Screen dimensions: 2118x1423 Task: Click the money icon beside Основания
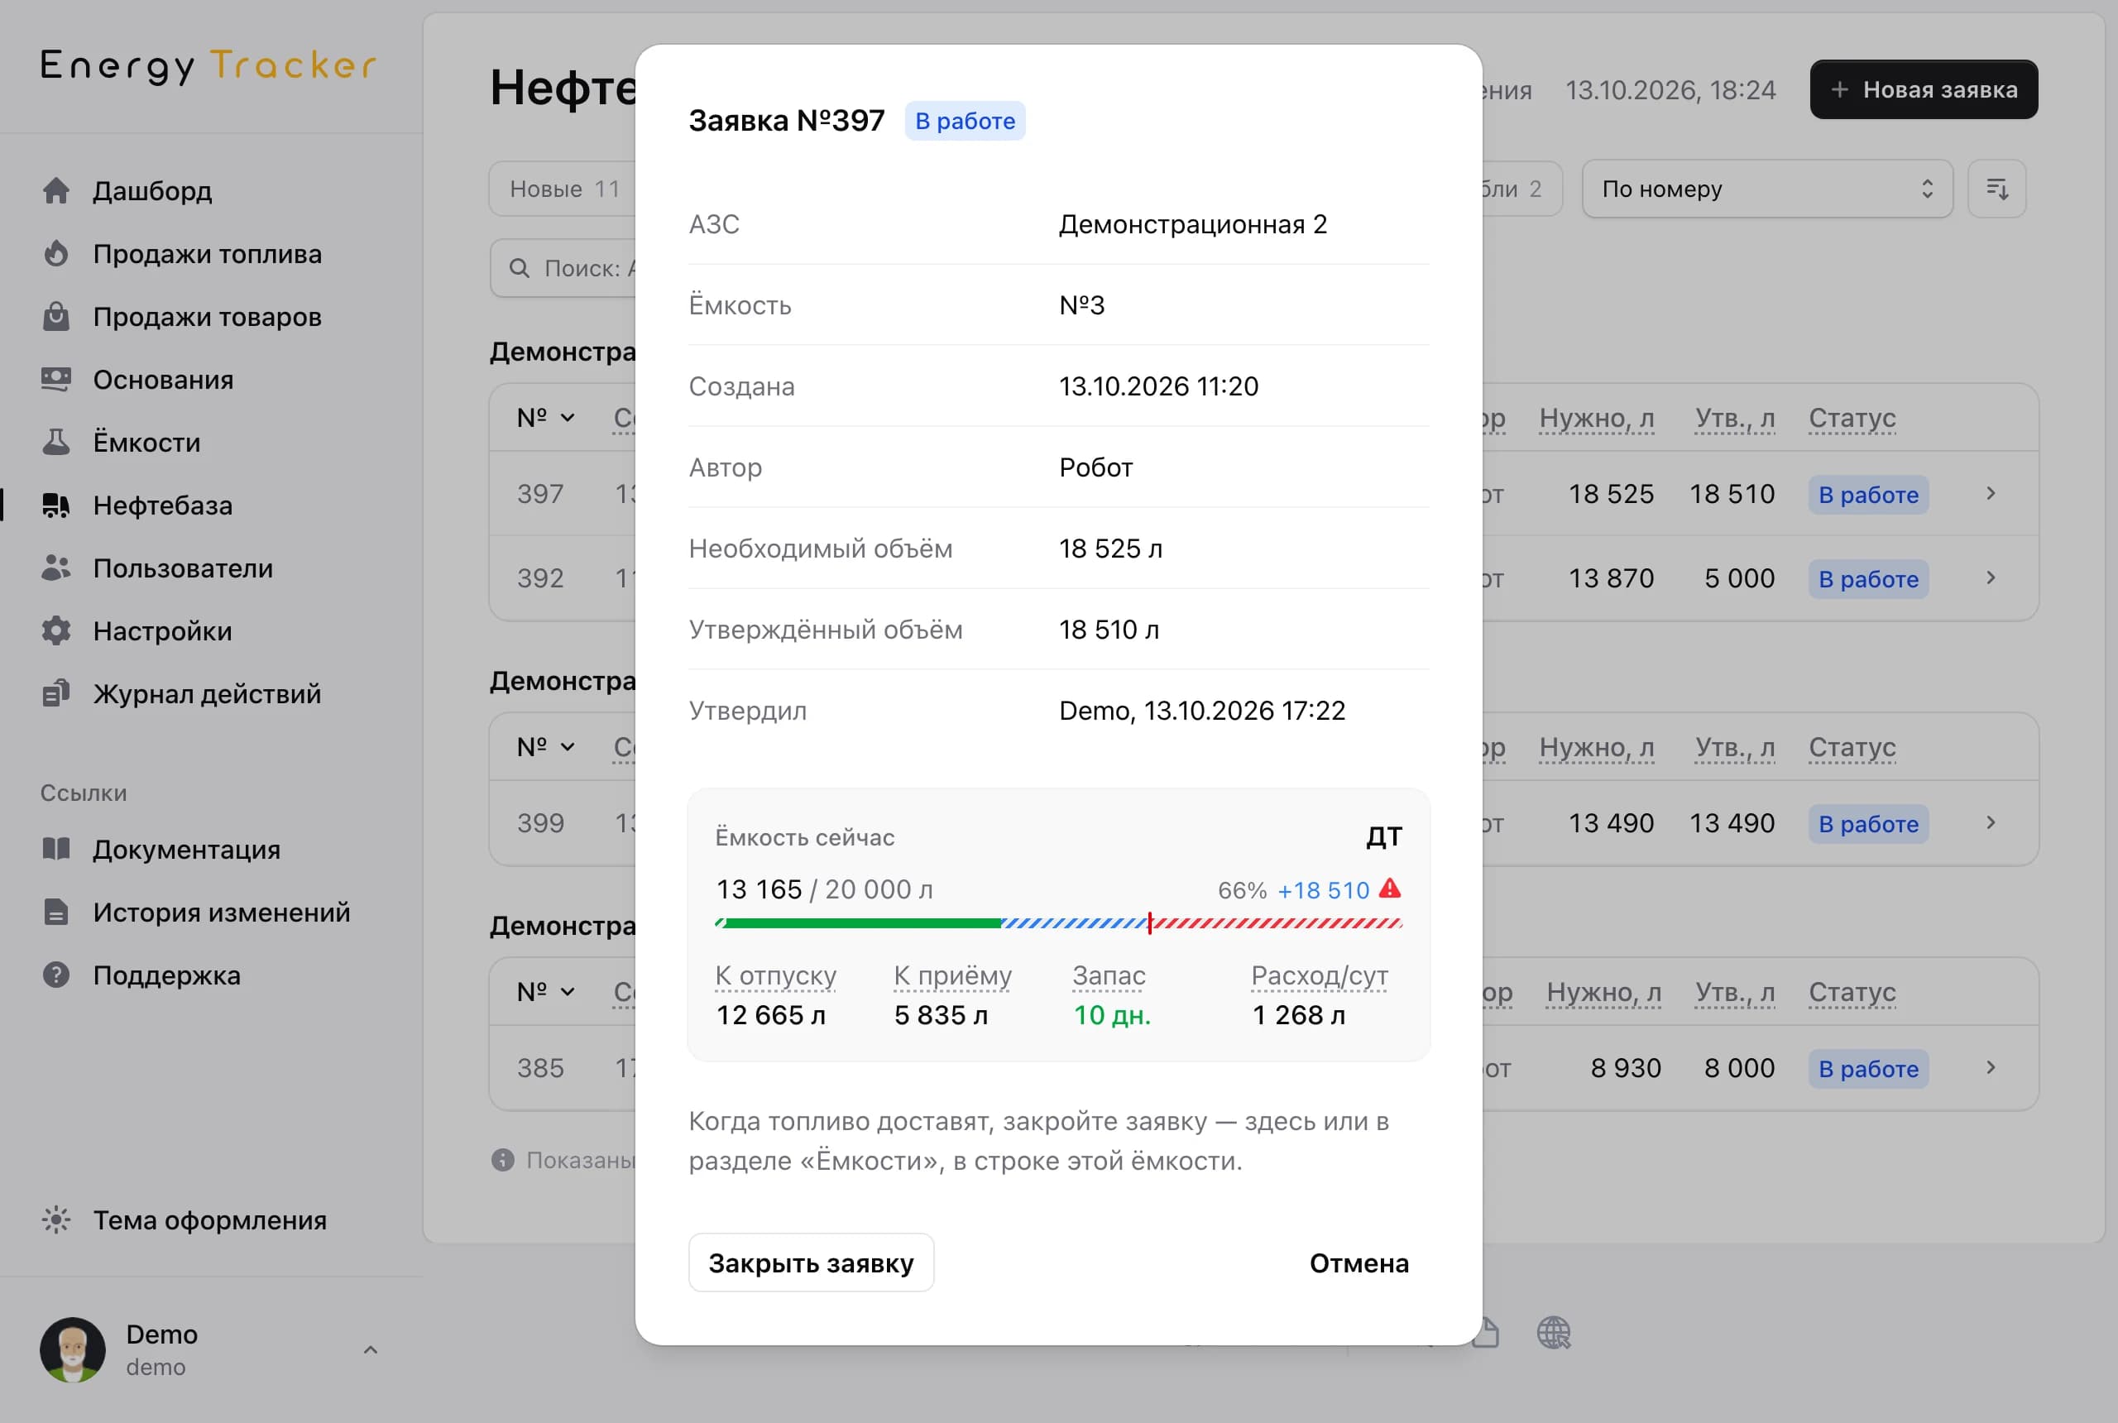point(56,380)
